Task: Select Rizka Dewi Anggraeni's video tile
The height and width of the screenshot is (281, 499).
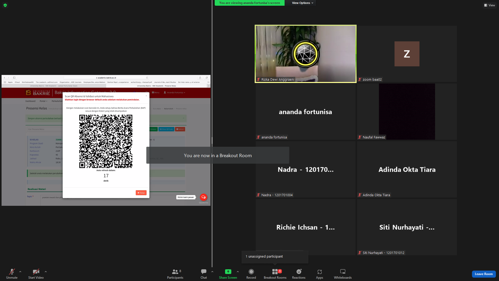Action: coord(306,54)
